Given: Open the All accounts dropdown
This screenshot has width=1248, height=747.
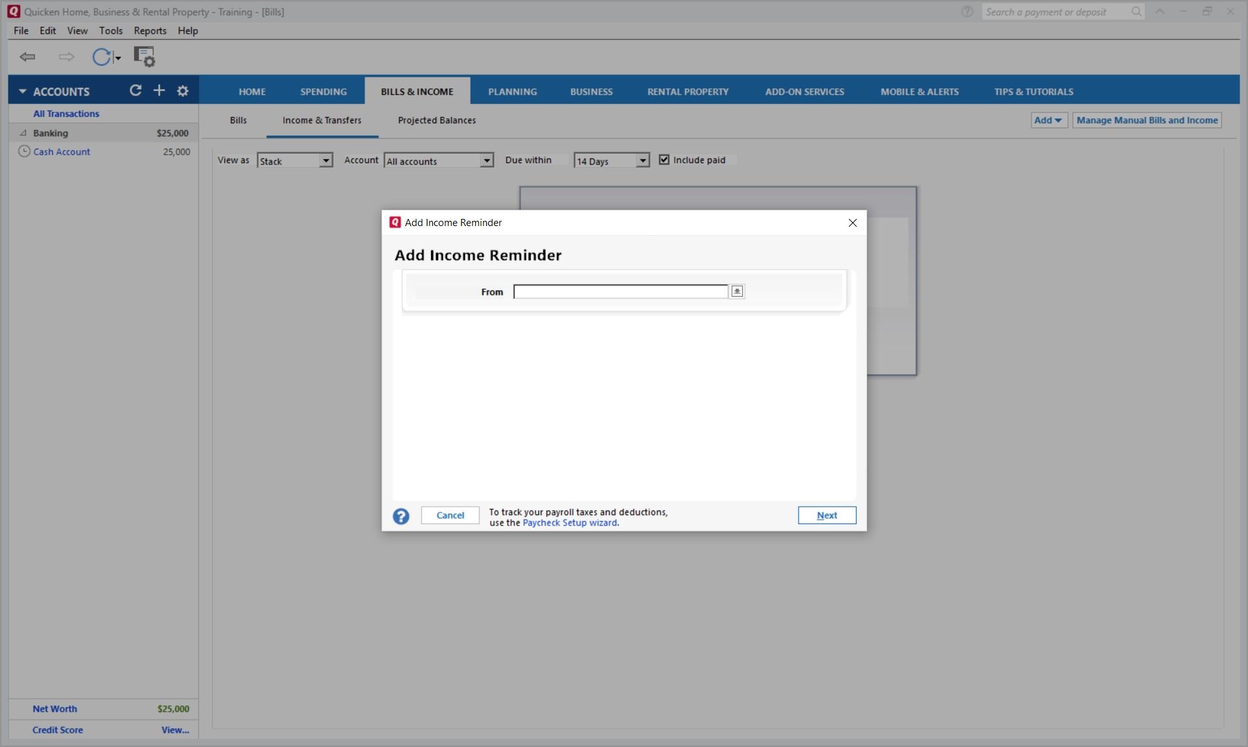Looking at the screenshot, I should tap(486, 161).
